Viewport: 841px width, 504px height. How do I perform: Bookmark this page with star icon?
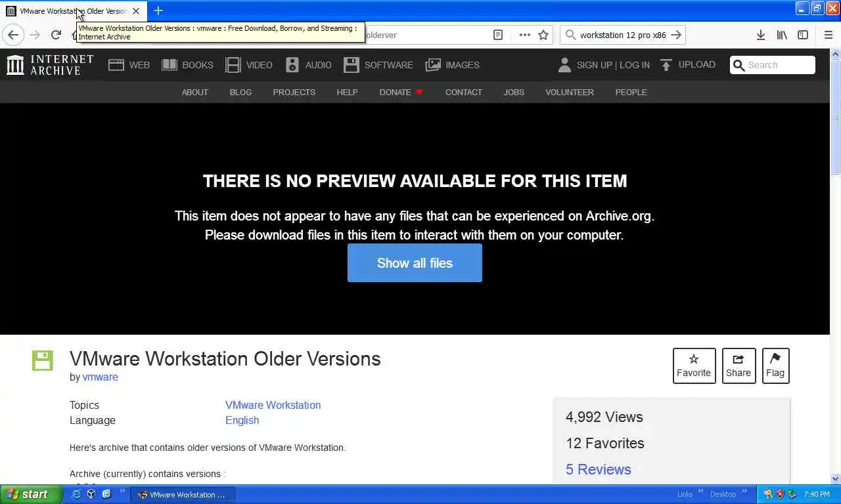[x=543, y=35]
